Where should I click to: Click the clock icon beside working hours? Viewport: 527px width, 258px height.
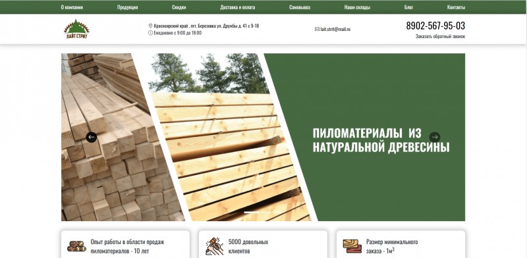tap(150, 33)
